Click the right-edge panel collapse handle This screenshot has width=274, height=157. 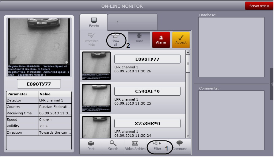(x=272, y=84)
